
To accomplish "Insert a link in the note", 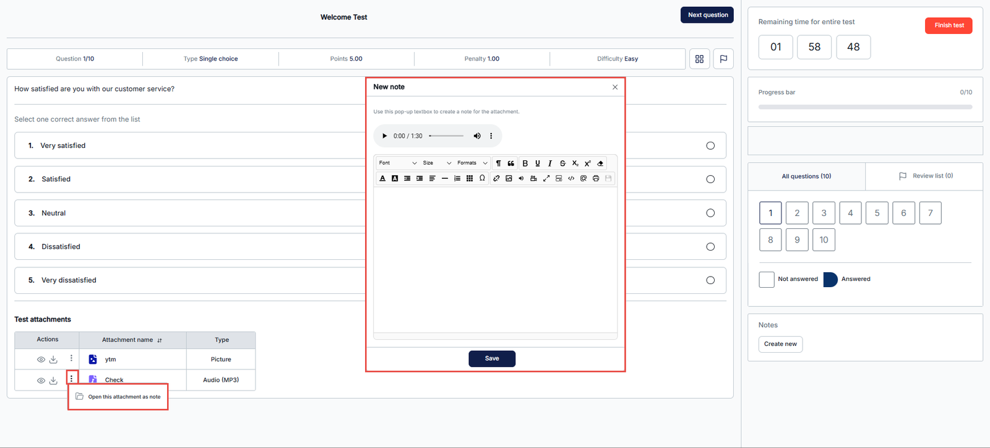I will (496, 178).
